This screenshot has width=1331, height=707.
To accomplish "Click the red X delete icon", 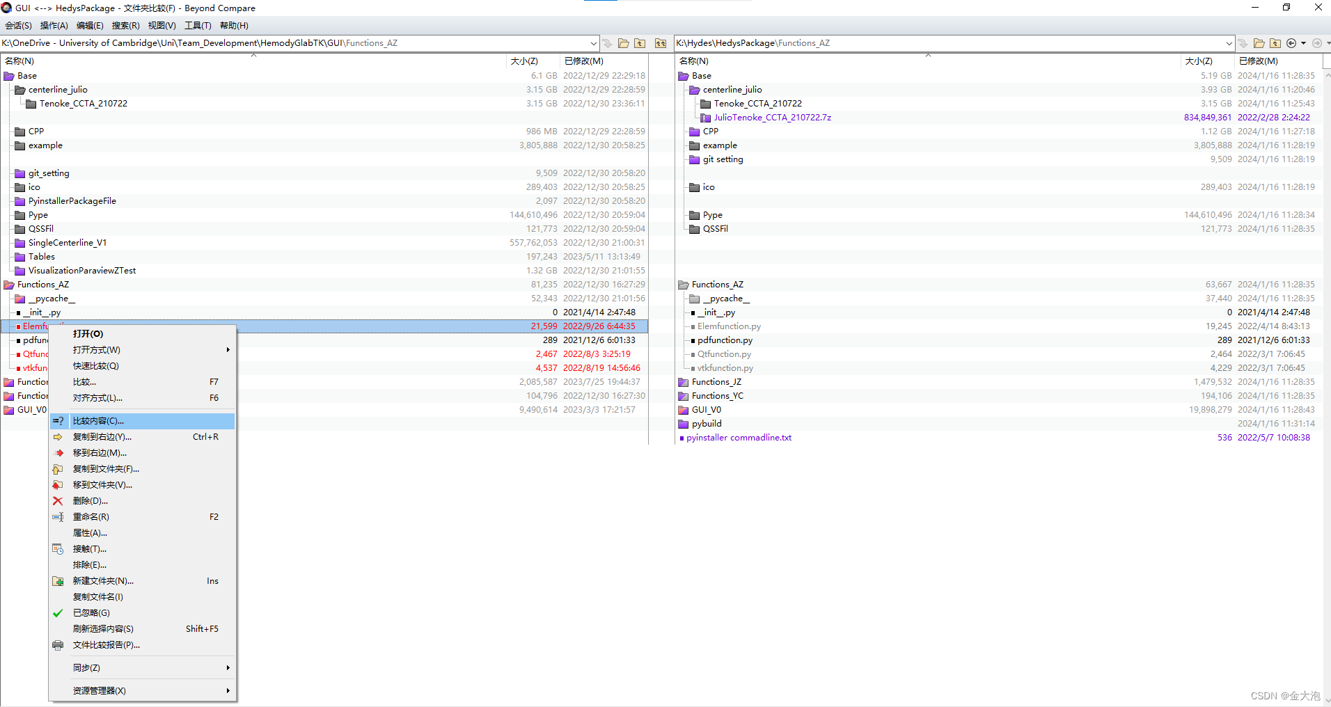I will point(58,501).
